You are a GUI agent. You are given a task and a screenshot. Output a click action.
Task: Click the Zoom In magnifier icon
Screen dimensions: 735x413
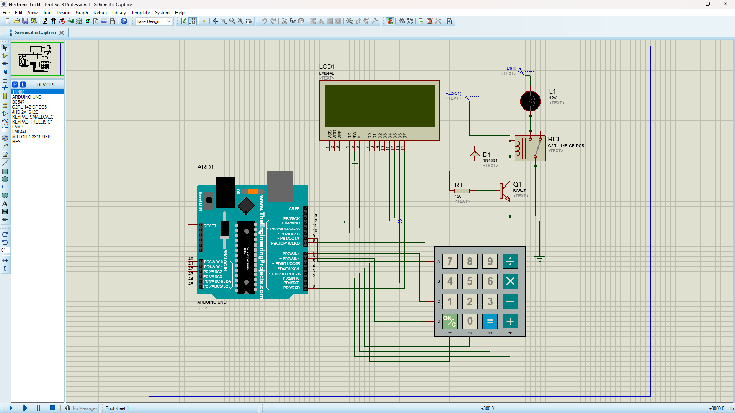(224, 21)
